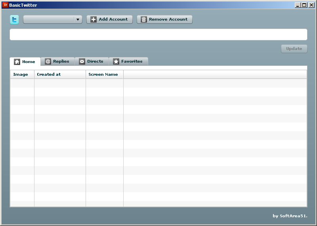The image size is (317, 226).
Task: Click the Remove Account button
Action: tap(164, 19)
